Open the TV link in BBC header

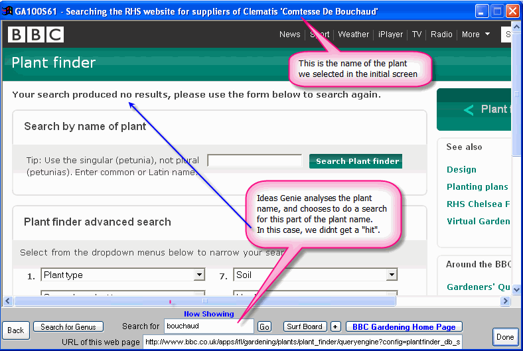pyautogui.click(x=417, y=35)
